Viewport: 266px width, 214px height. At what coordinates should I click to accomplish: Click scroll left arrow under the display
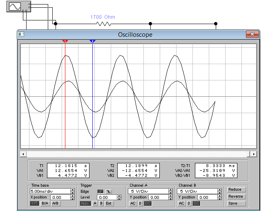coord(23,154)
